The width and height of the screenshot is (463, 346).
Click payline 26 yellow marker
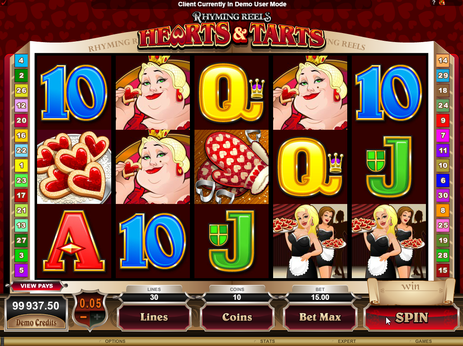pos(21,90)
